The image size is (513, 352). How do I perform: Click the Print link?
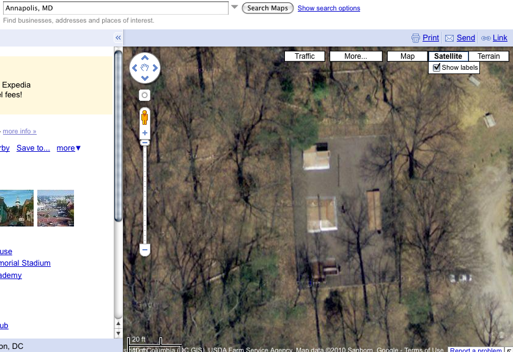click(430, 38)
